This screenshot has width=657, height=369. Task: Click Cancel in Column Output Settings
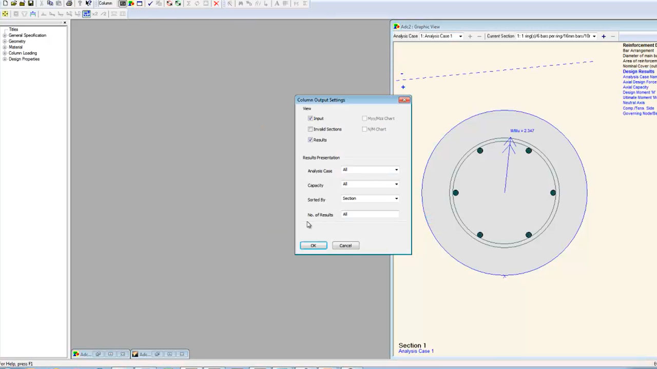click(x=345, y=245)
